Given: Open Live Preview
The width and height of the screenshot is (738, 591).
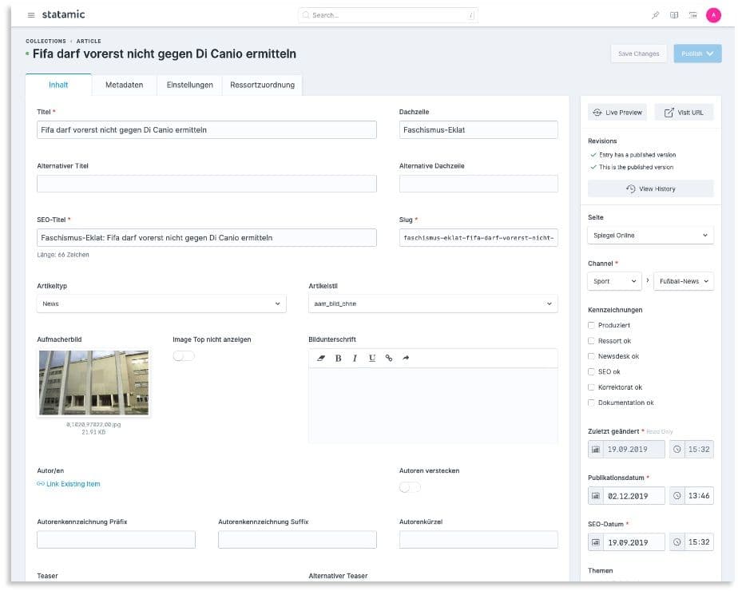Looking at the screenshot, I should pos(617,113).
